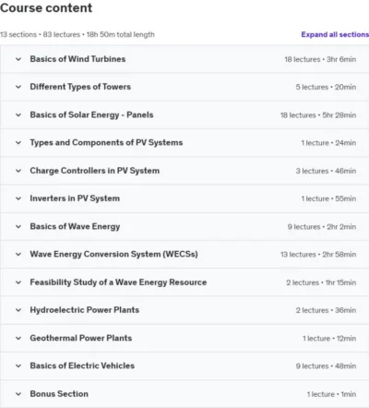Expand the Basics of Wind Turbines chevron
The height and width of the screenshot is (408, 369).
[18, 59]
